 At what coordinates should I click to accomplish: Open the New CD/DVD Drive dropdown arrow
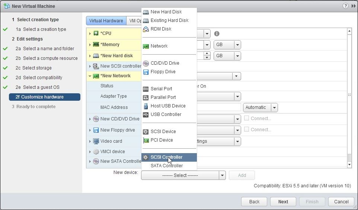tap(237, 119)
